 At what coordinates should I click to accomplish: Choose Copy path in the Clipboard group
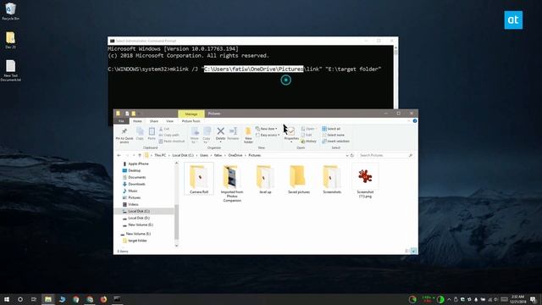[169, 135]
